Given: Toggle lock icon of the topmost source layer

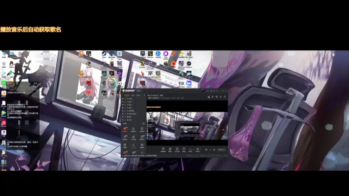Looking at the screenshot, I should tap(125, 99).
